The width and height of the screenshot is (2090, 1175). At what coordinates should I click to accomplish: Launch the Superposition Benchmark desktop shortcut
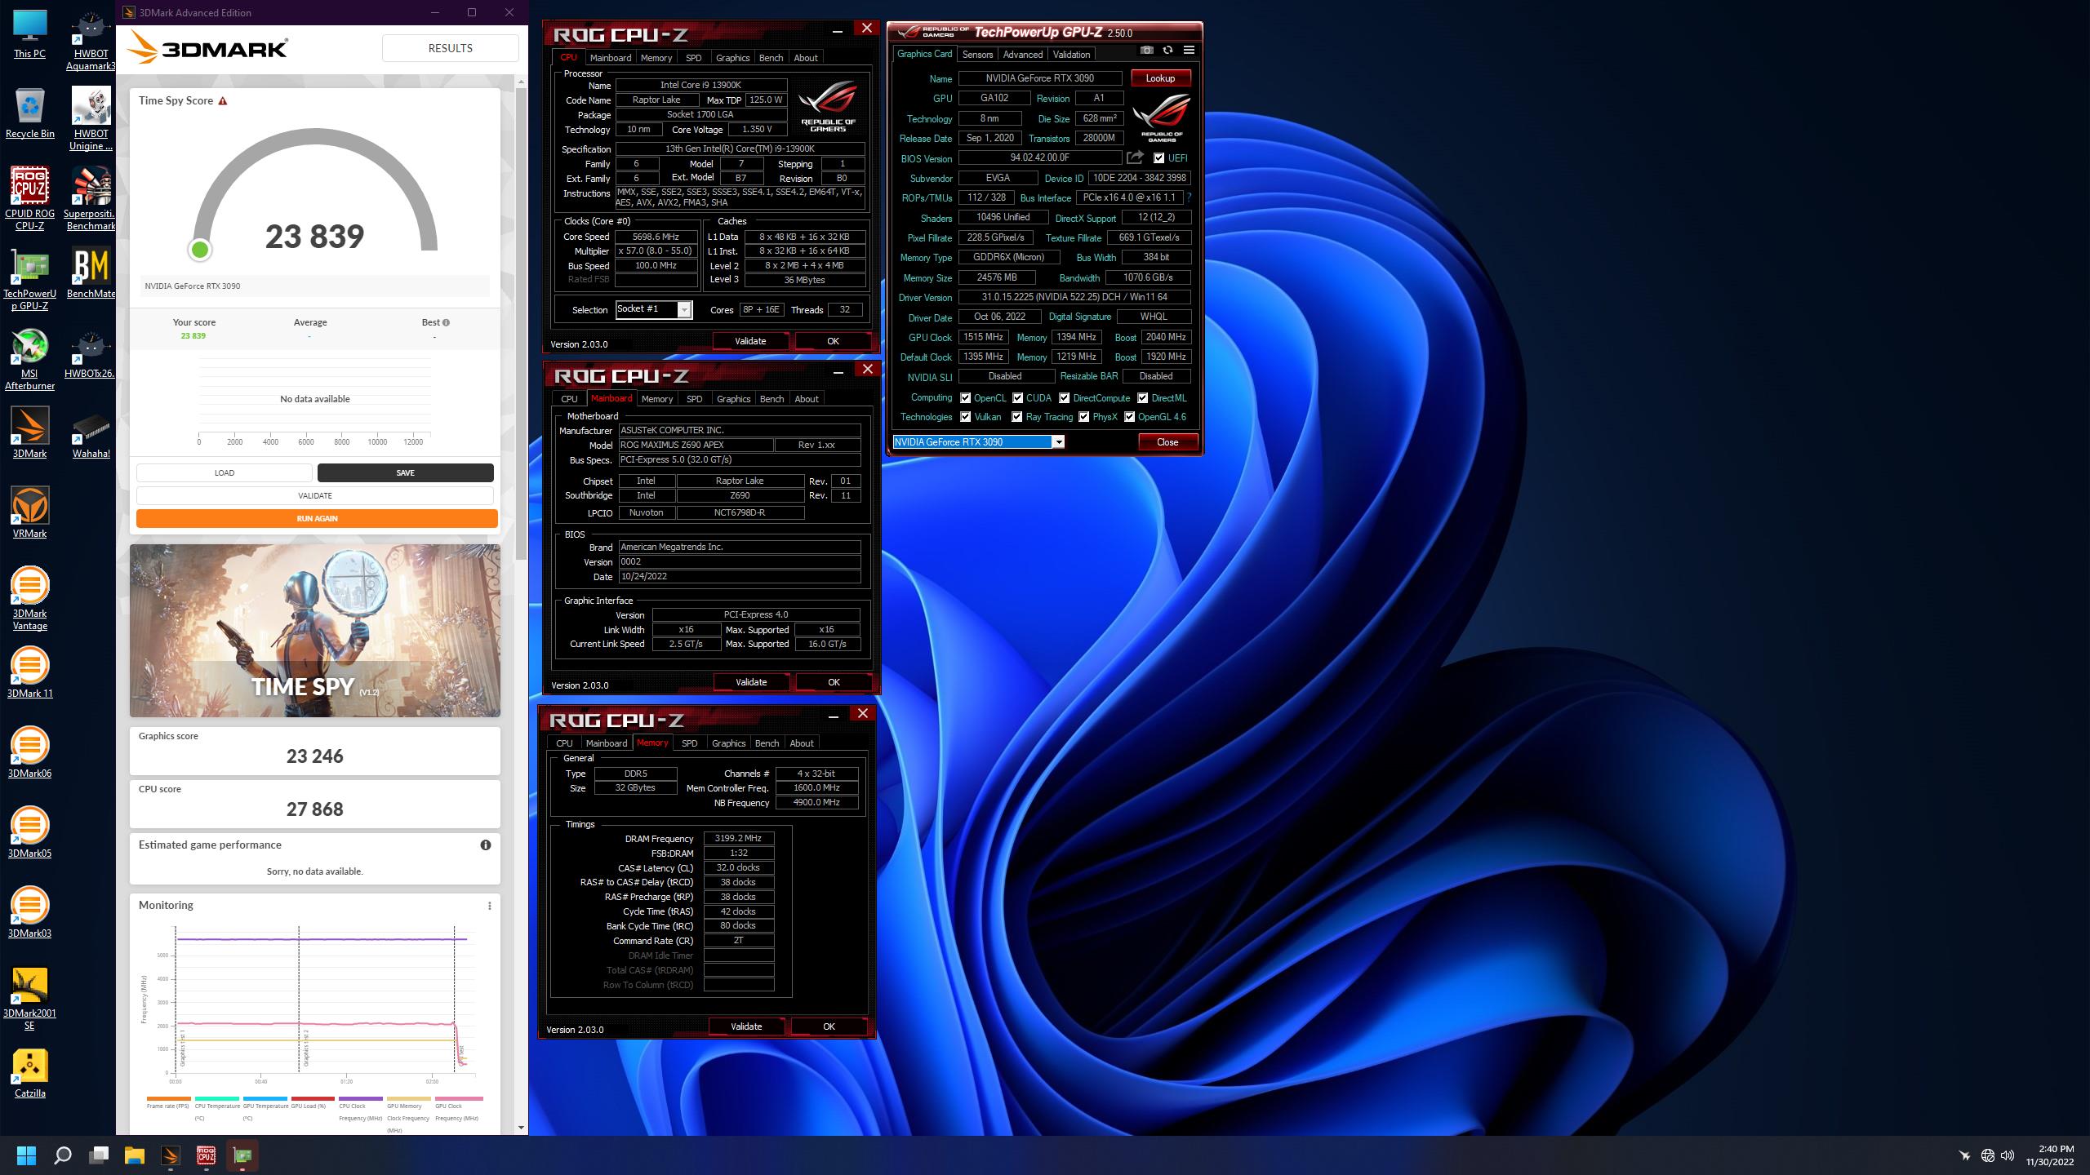point(91,199)
